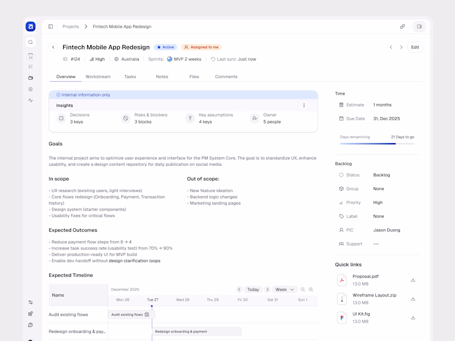Click the Audit existing flows row name

68,315
